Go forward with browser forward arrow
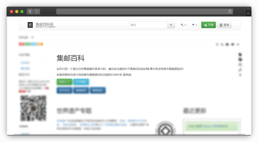This screenshot has height=142, width=258. click(x=37, y=12)
